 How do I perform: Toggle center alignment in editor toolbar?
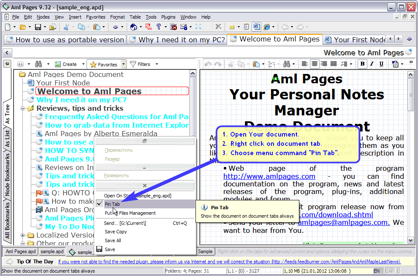tap(315, 64)
